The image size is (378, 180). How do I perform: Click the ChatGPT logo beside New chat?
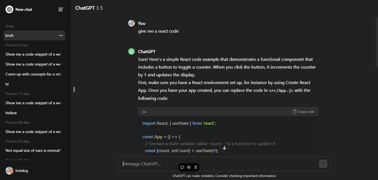9,9
